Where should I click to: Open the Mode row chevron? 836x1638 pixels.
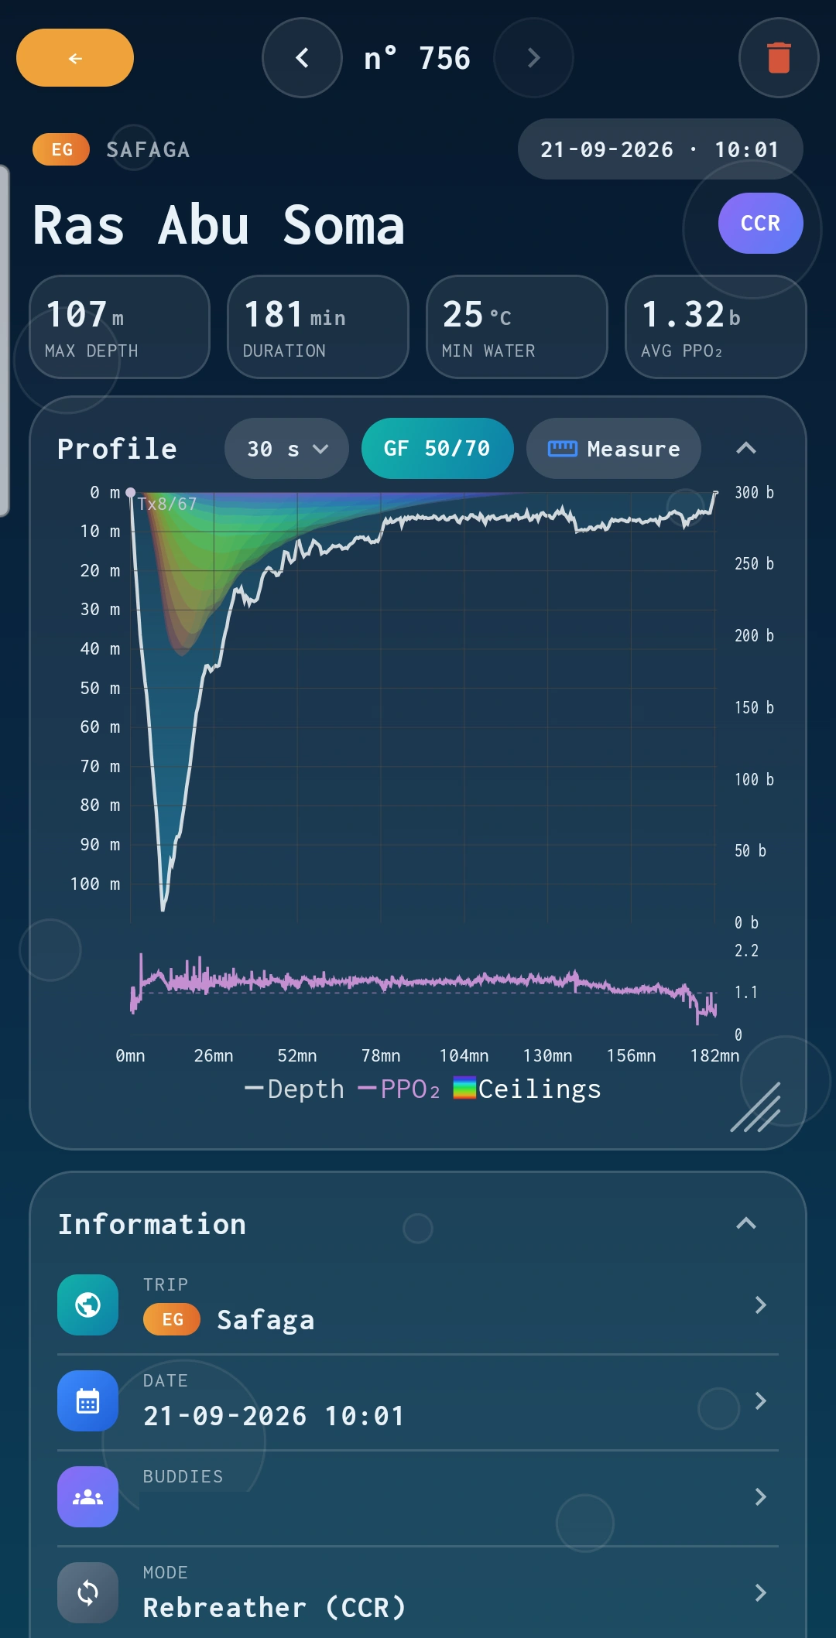point(761,1593)
